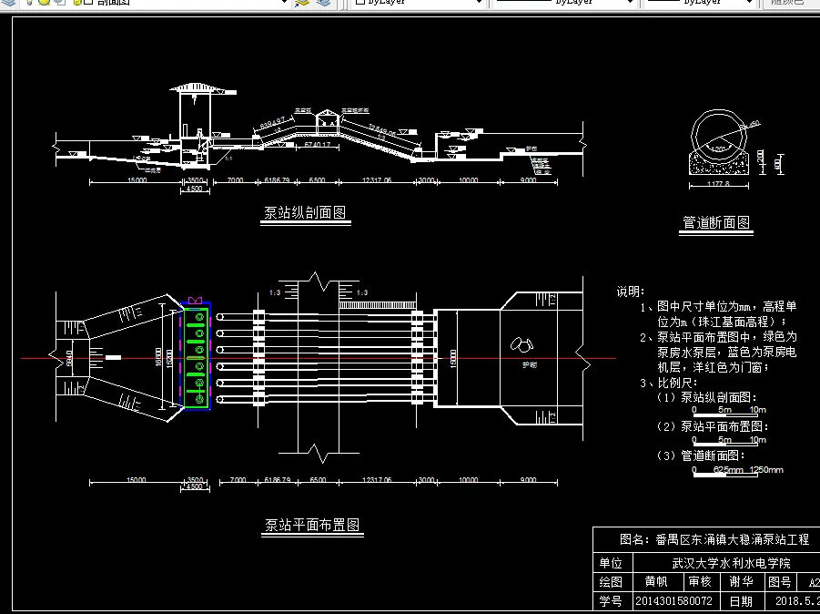Click the 学号 cell in title block
The height and width of the screenshot is (614, 820).
click(611, 601)
